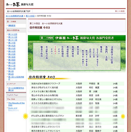Open the 第十三回 past winners link
Screen dimensions: 131x132
[12, 63]
